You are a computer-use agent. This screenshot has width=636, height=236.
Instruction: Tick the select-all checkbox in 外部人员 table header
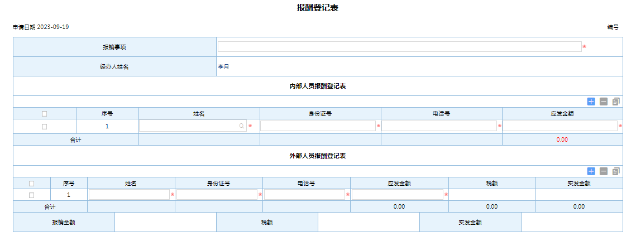pyautogui.click(x=32, y=184)
